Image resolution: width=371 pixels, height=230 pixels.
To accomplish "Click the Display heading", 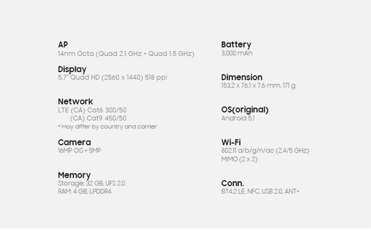I will point(72,69).
